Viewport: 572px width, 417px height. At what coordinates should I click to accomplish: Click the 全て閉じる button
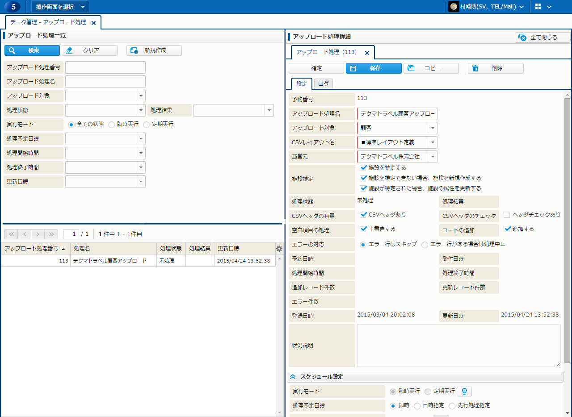click(x=543, y=38)
